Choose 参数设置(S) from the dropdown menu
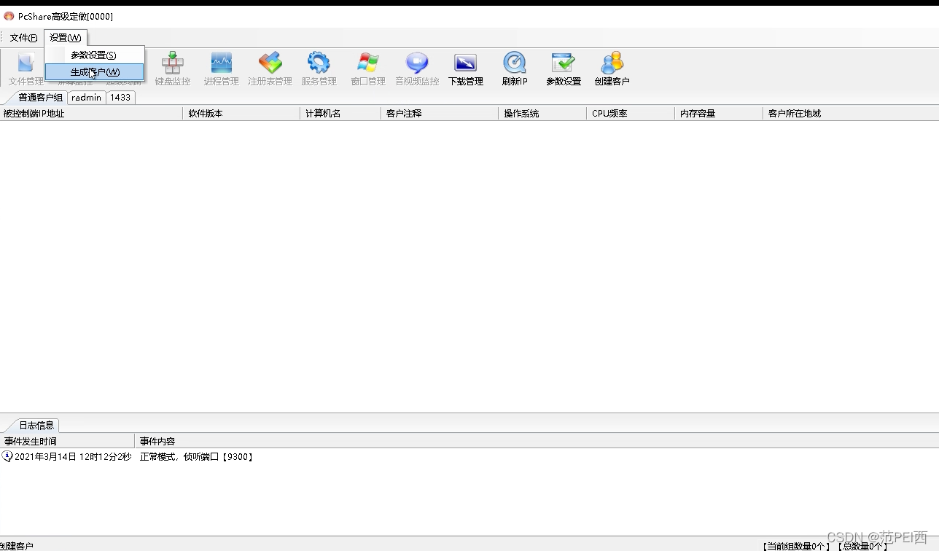939x551 pixels. [x=94, y=55]
